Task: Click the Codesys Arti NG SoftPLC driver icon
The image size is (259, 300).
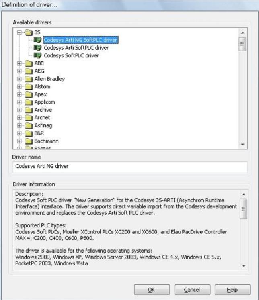Action: (37, 40)
